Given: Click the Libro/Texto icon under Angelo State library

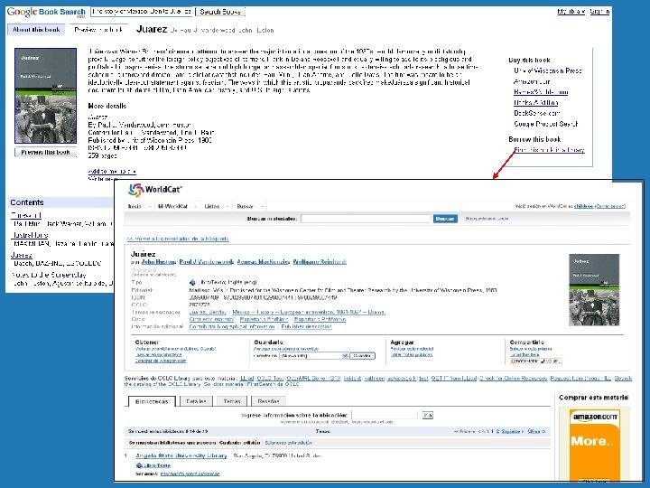Looking at the screenshot, I should coord(139,465).
